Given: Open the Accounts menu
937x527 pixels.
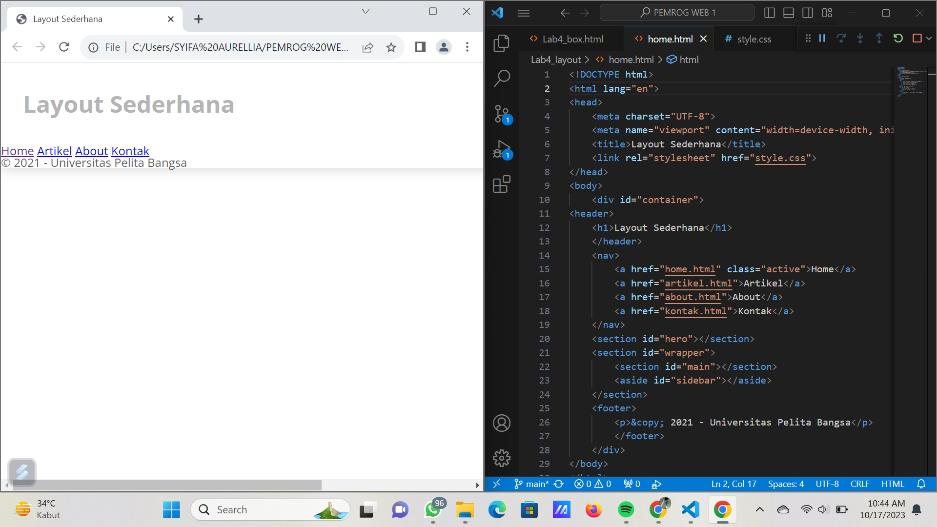Looking at the screenshot, I should click(502, 423).
